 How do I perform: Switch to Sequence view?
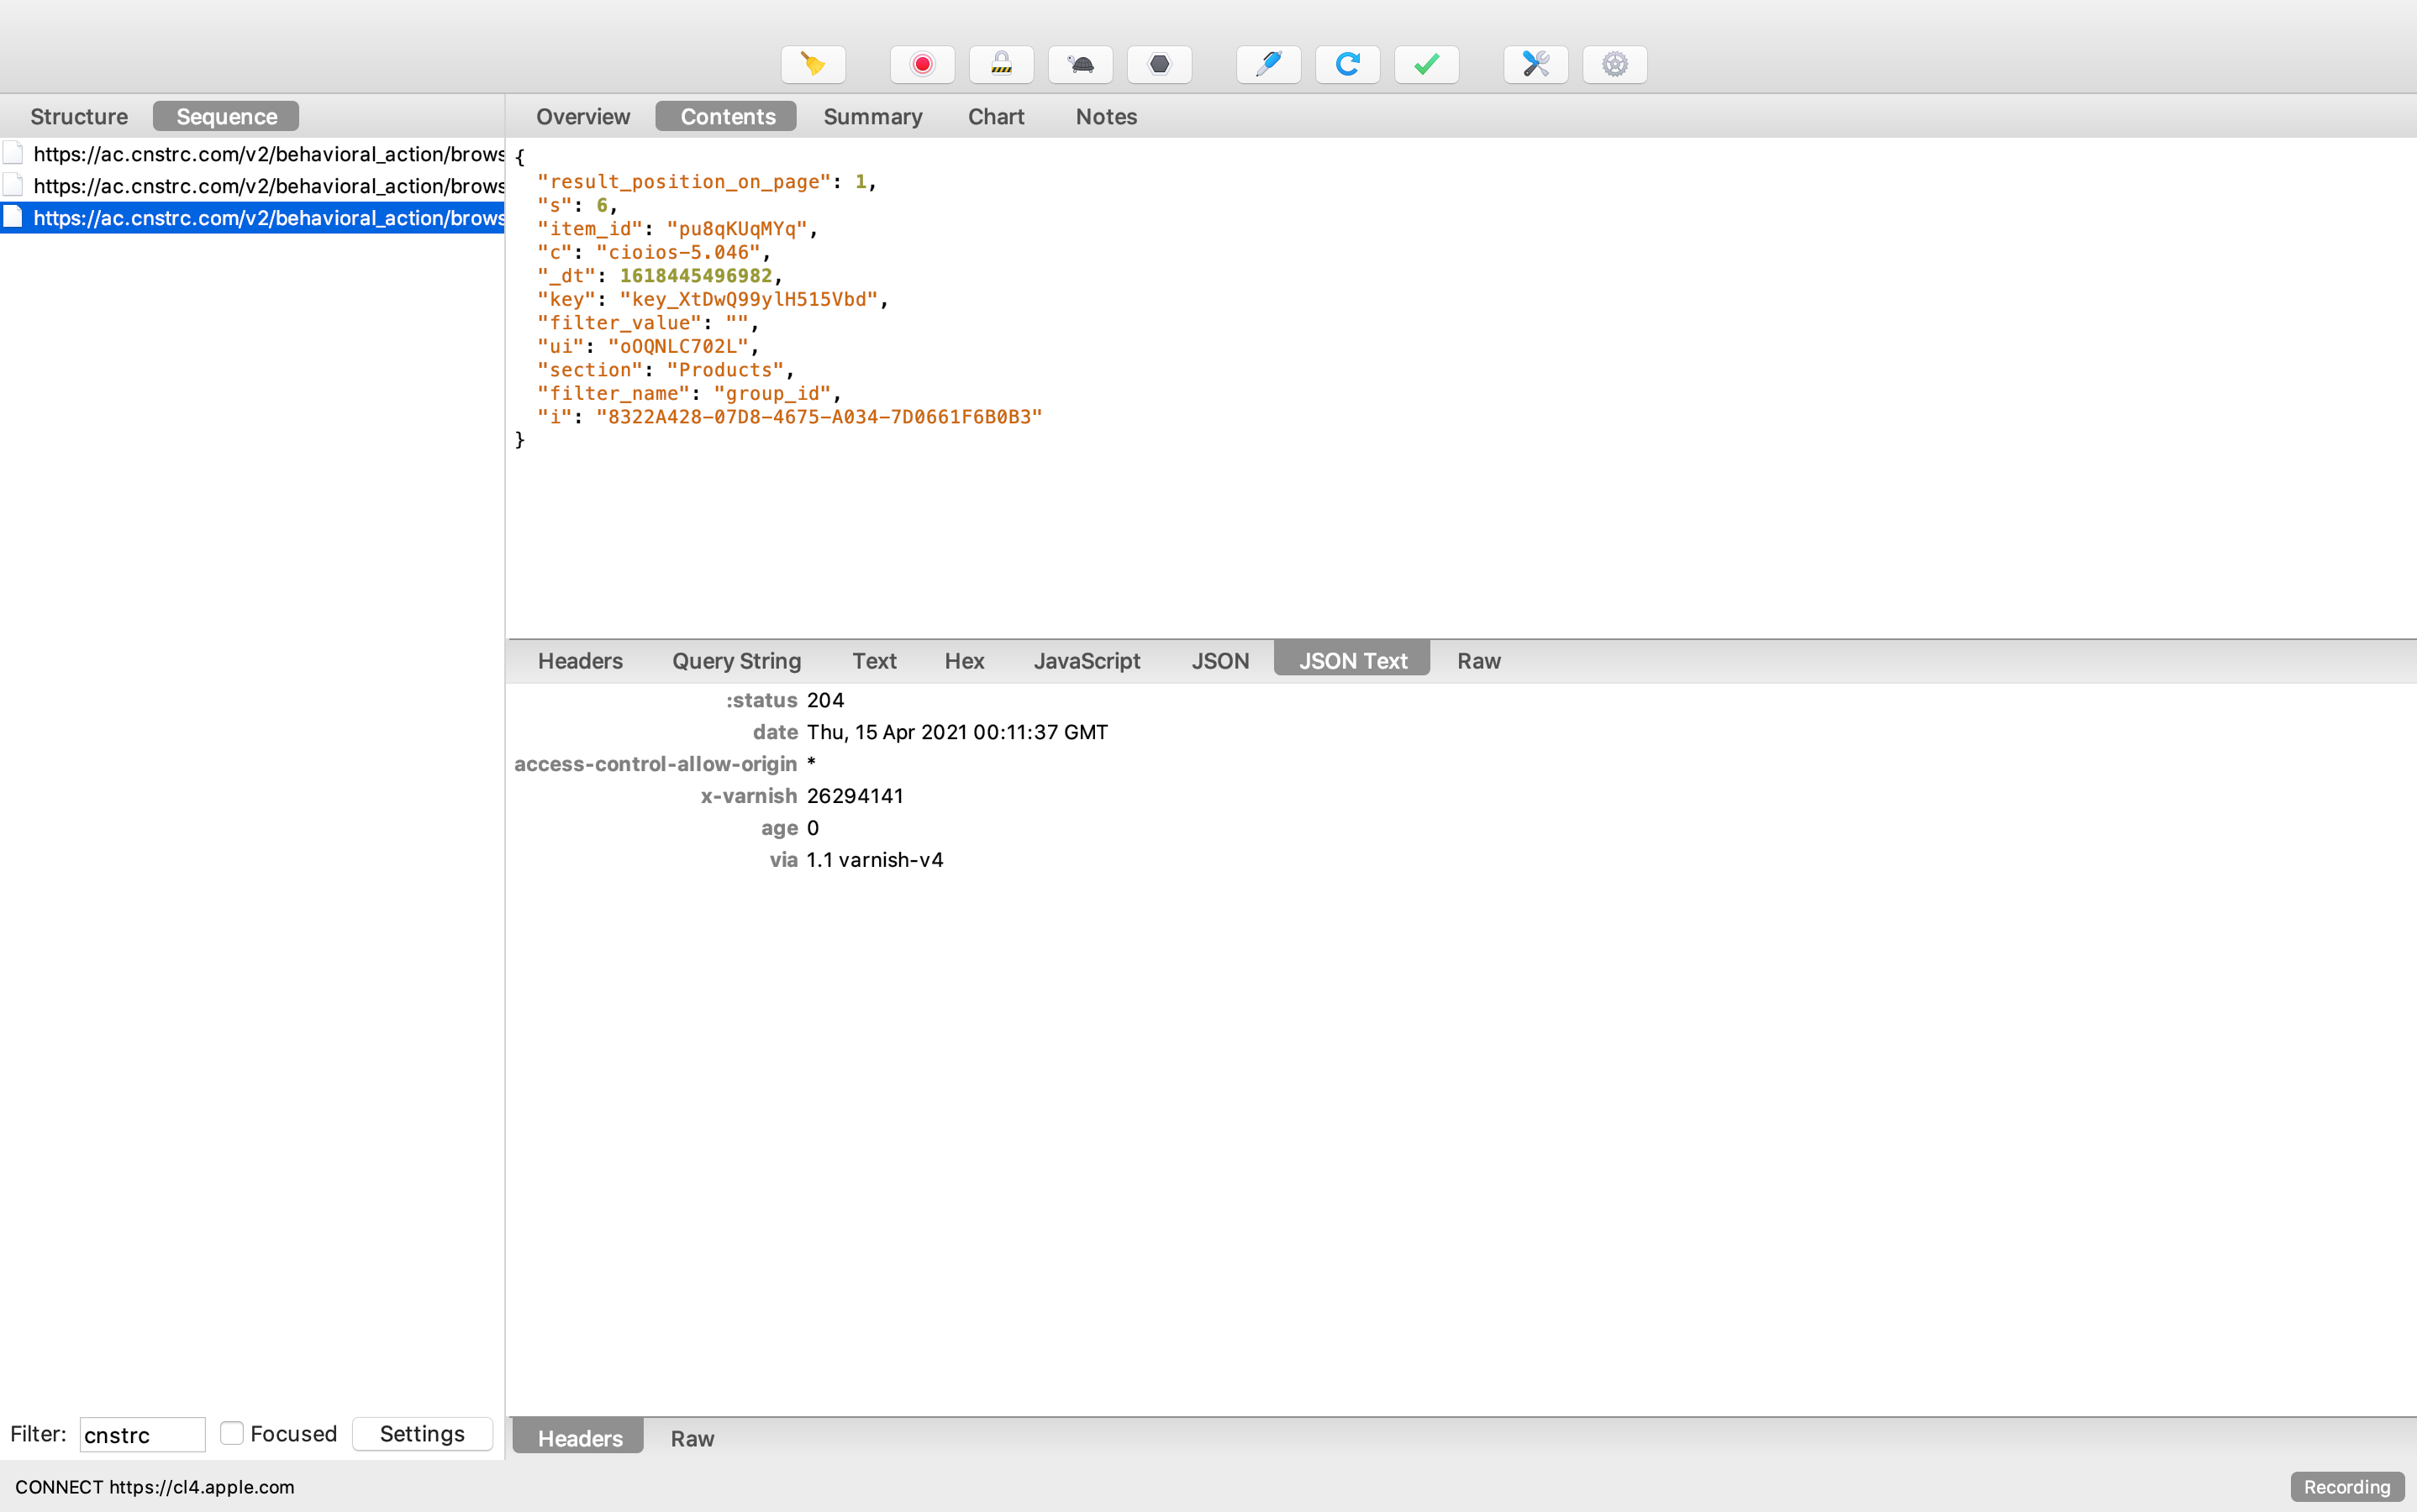click(225, 115)
